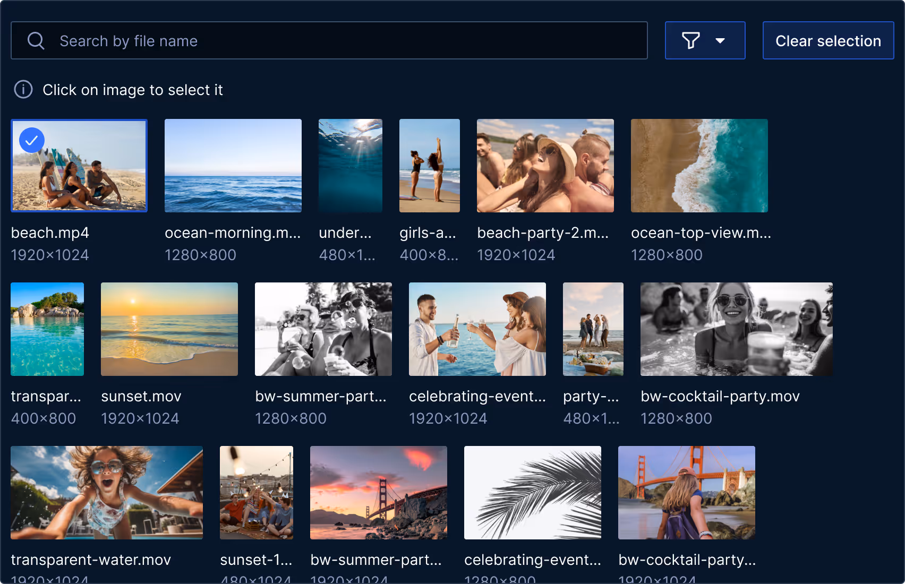
Task: Select the Golden Gate sunset thumbnail
Action: 378,493
